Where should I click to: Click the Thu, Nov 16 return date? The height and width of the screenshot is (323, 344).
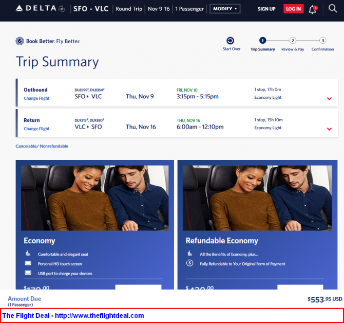coord(141,127)
